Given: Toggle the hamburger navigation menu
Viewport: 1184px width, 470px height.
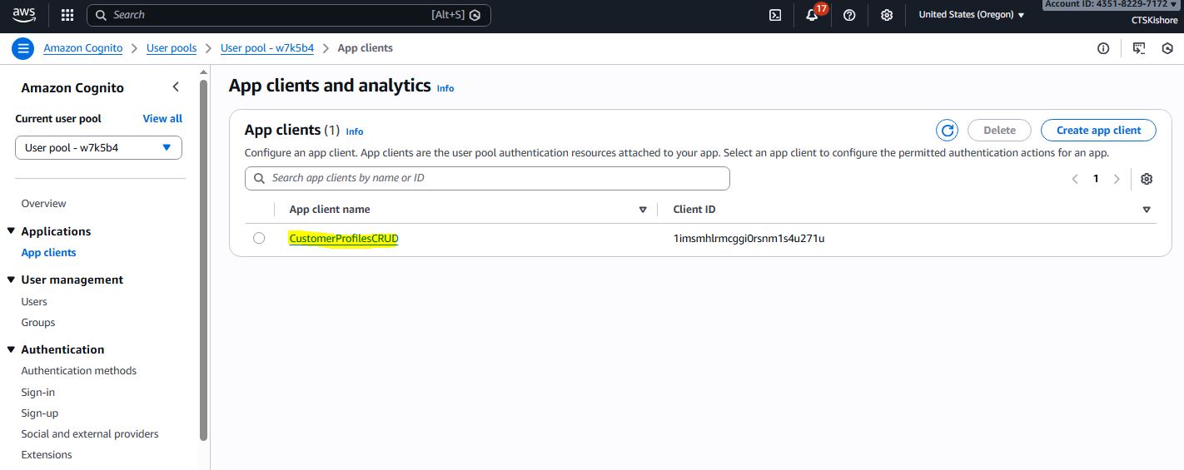Looking at the screenshot, I should (x=23, y=48).
